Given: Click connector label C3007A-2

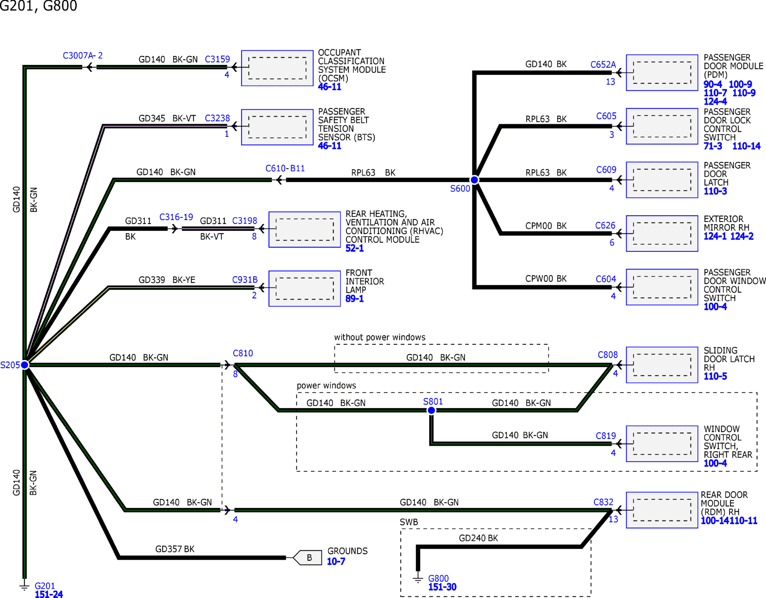Looking at the screenshot, I should [x=83, y=55].
